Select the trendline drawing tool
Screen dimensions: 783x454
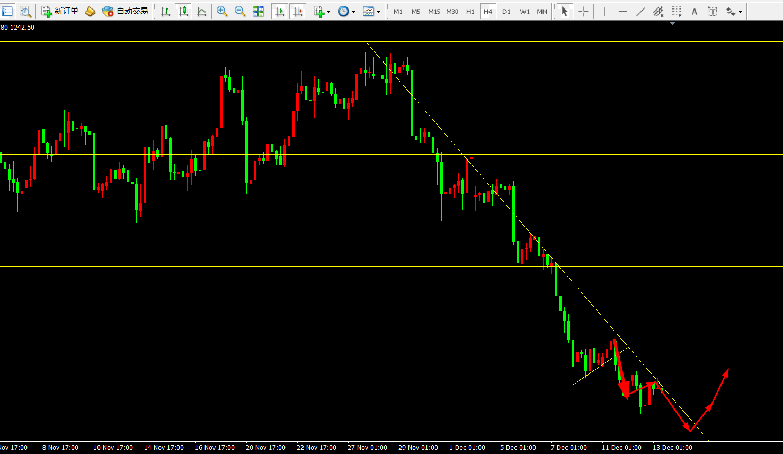tap(640, 11)
